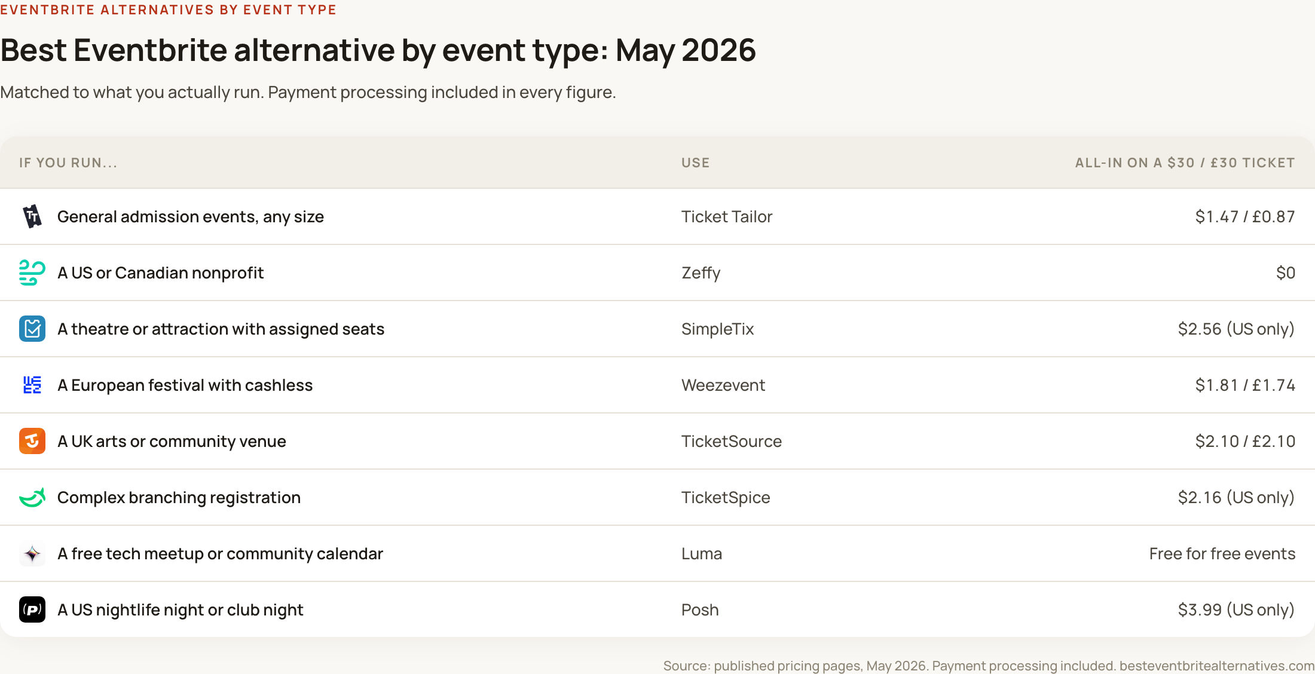Click the Luma star logo icon
Viewport: 1315px width, 674px height.
point(32,554)
